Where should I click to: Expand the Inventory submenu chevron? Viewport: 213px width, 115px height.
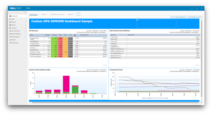coord(26,28)
